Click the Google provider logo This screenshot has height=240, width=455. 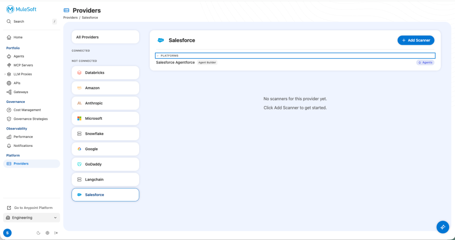pos(79,149)
